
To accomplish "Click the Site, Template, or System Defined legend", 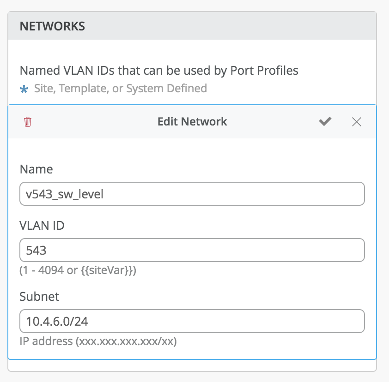I will (120, 88).
